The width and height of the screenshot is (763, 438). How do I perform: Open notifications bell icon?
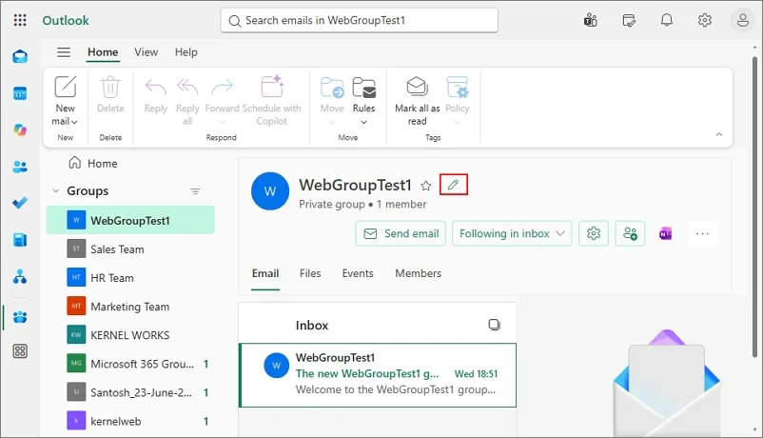pyautogui.click(x=667, y=20)
